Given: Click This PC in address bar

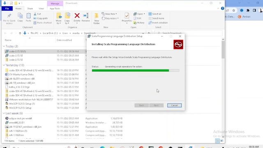Looking at the screenshot, I should click(x=35, y=33).
